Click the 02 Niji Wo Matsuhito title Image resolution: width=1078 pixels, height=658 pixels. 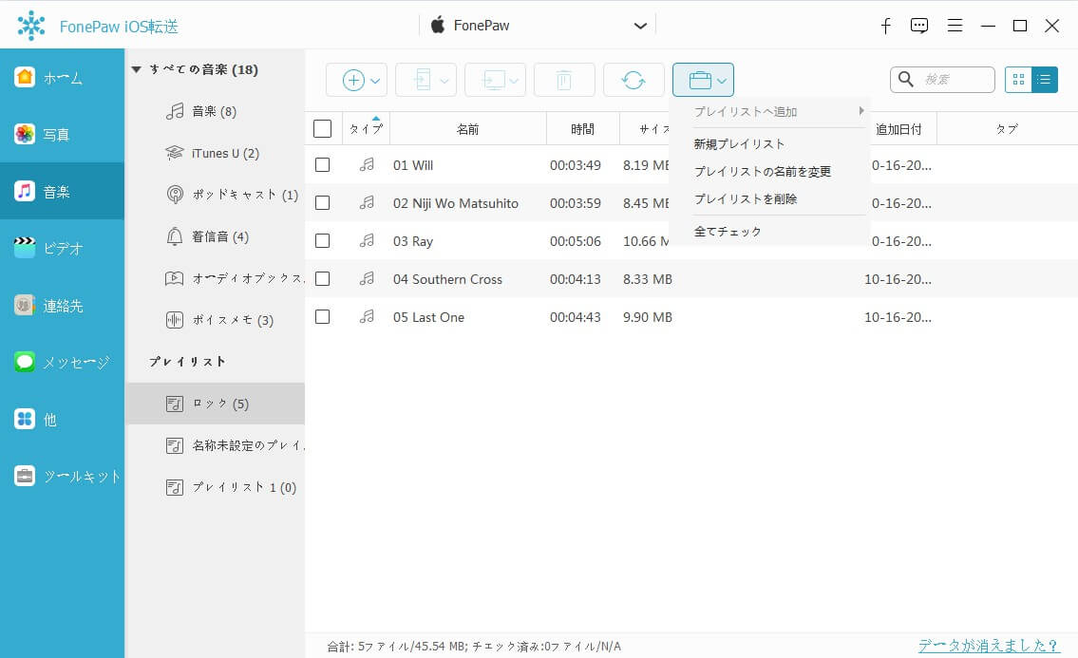coord(456,203)
